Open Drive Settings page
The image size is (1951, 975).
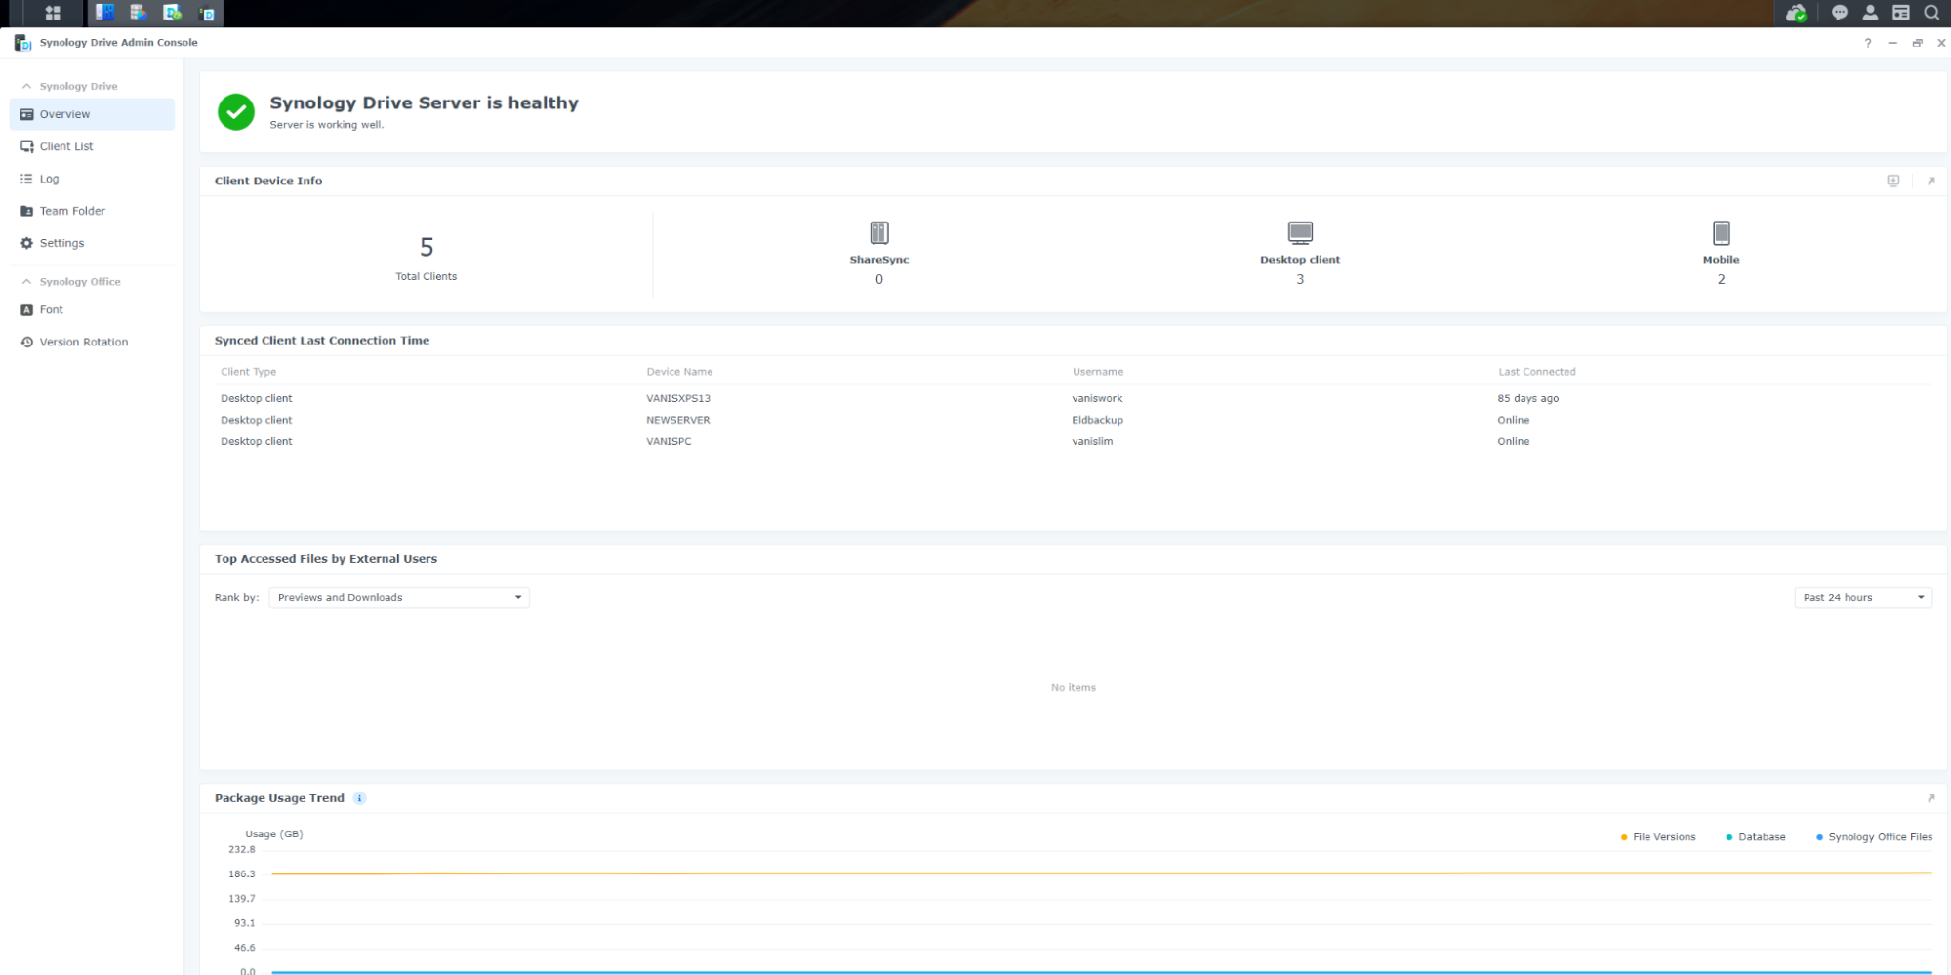[92, 243]
